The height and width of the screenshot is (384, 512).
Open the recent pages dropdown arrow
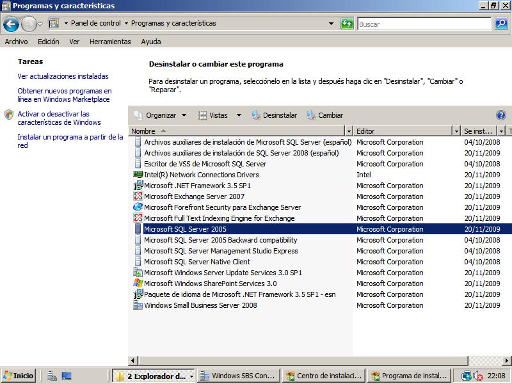click(x=40, y=24)
